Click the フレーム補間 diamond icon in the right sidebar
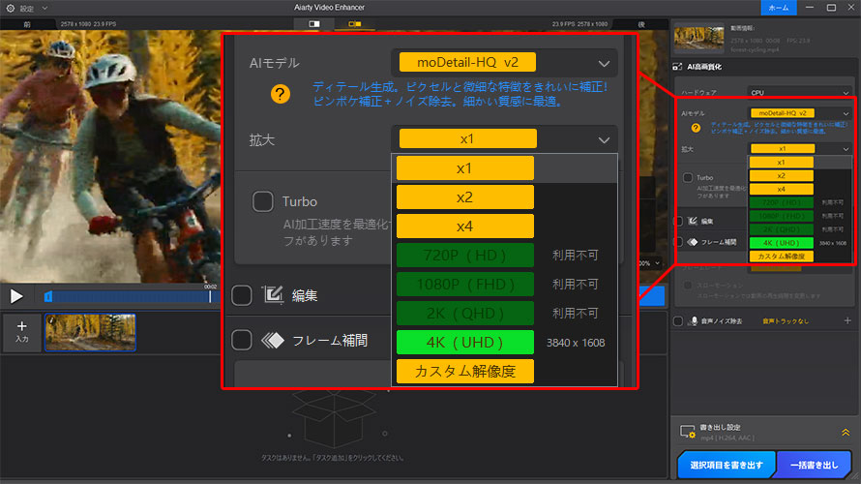 [x=693, y=242]
